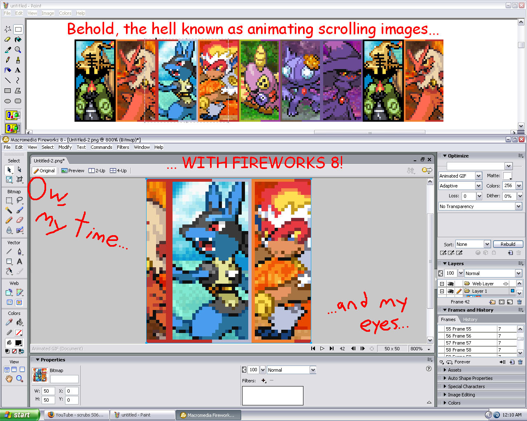Select the Eraser tool in Fireworks
The width and height of the screenshot is (527, 421).
tap(19, 220)
